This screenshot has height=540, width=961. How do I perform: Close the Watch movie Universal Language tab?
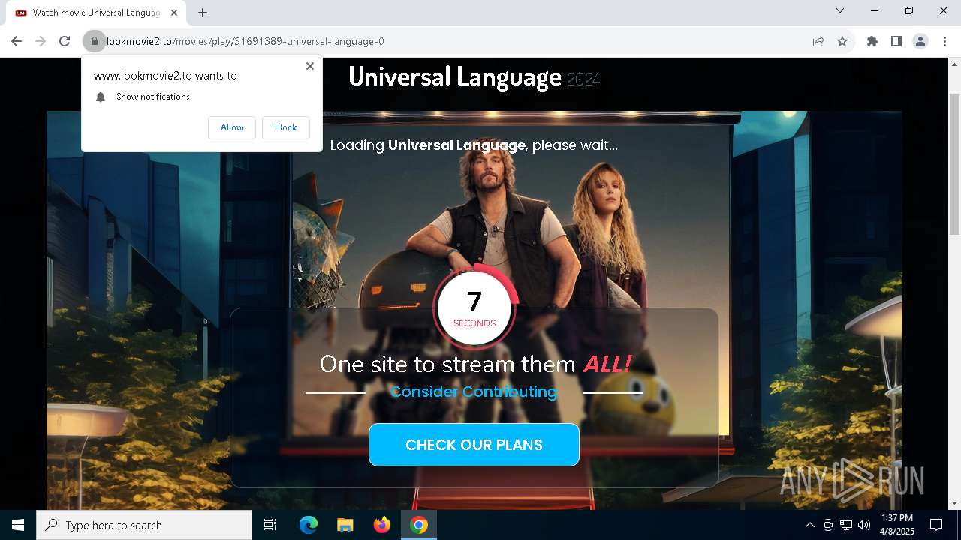click(x=174, y=13)
